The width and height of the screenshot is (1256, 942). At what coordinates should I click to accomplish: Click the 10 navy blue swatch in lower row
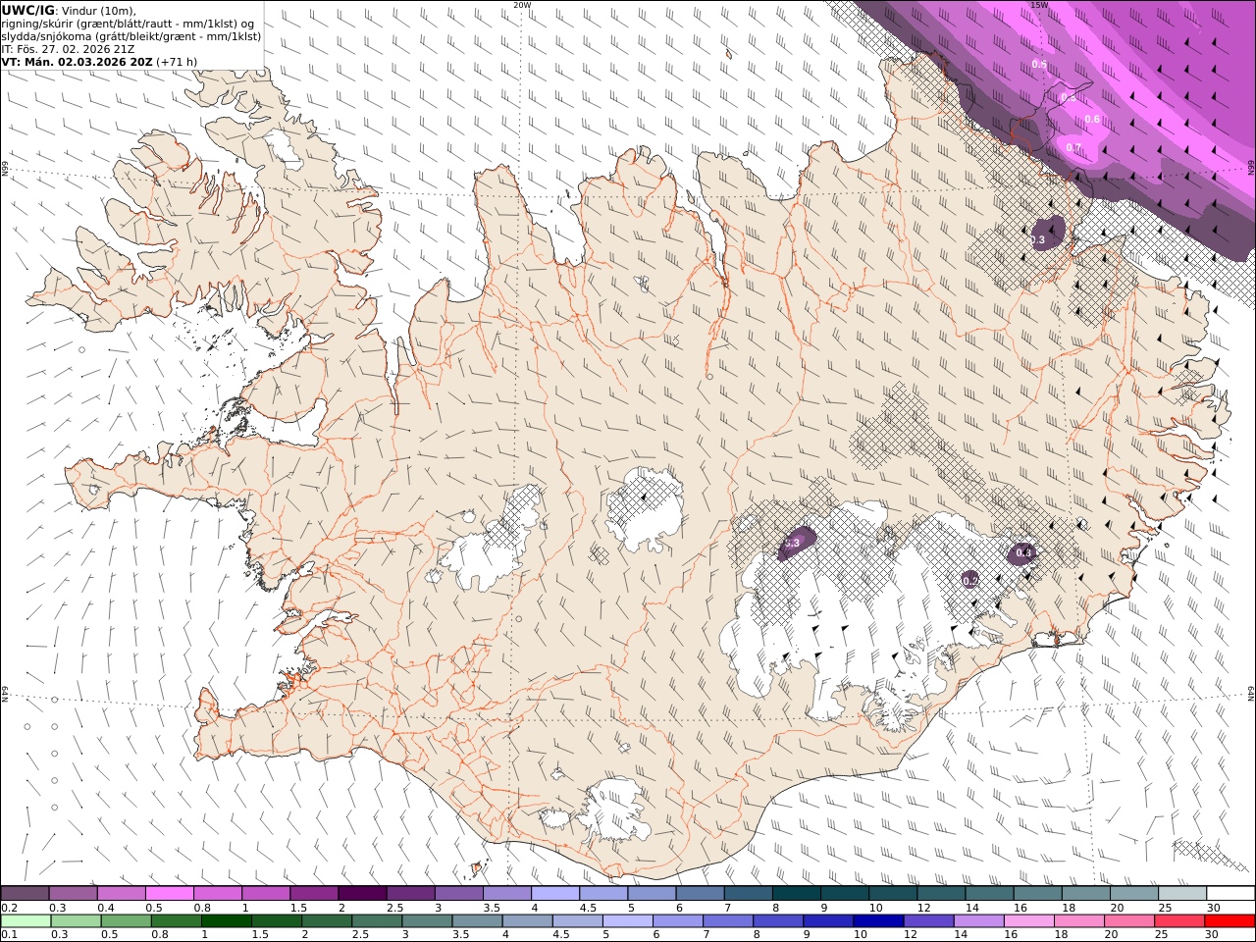[x=878, y=920]
